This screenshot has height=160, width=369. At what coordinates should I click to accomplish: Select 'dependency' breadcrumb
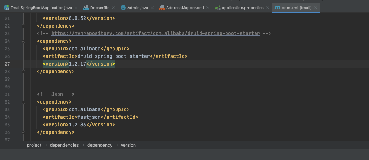tap(100, 145)
